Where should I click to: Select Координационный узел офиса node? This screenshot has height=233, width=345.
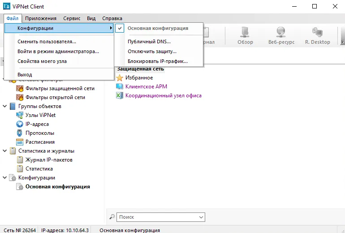pyautogui.click(x=163, y=96)
